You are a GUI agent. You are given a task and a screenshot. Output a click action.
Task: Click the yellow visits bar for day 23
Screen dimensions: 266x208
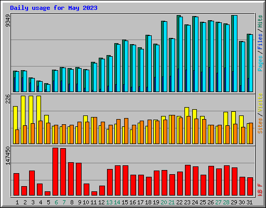[187, 112]
